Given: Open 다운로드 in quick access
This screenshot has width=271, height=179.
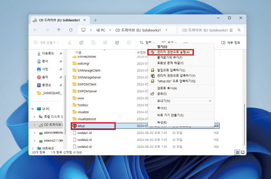Looking at the screenshot, I should click(x=48, y=53).
